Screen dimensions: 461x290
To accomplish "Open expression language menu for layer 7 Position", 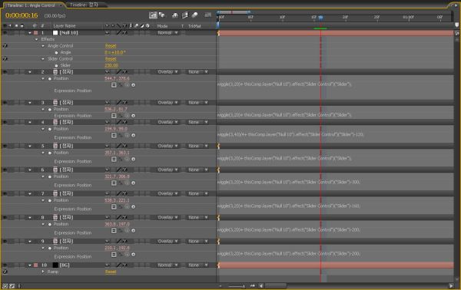I will (133, 206).
